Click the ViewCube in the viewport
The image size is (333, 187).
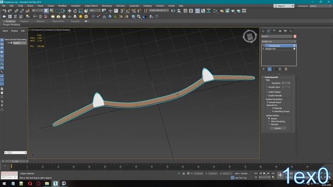(x=250, y=37)
